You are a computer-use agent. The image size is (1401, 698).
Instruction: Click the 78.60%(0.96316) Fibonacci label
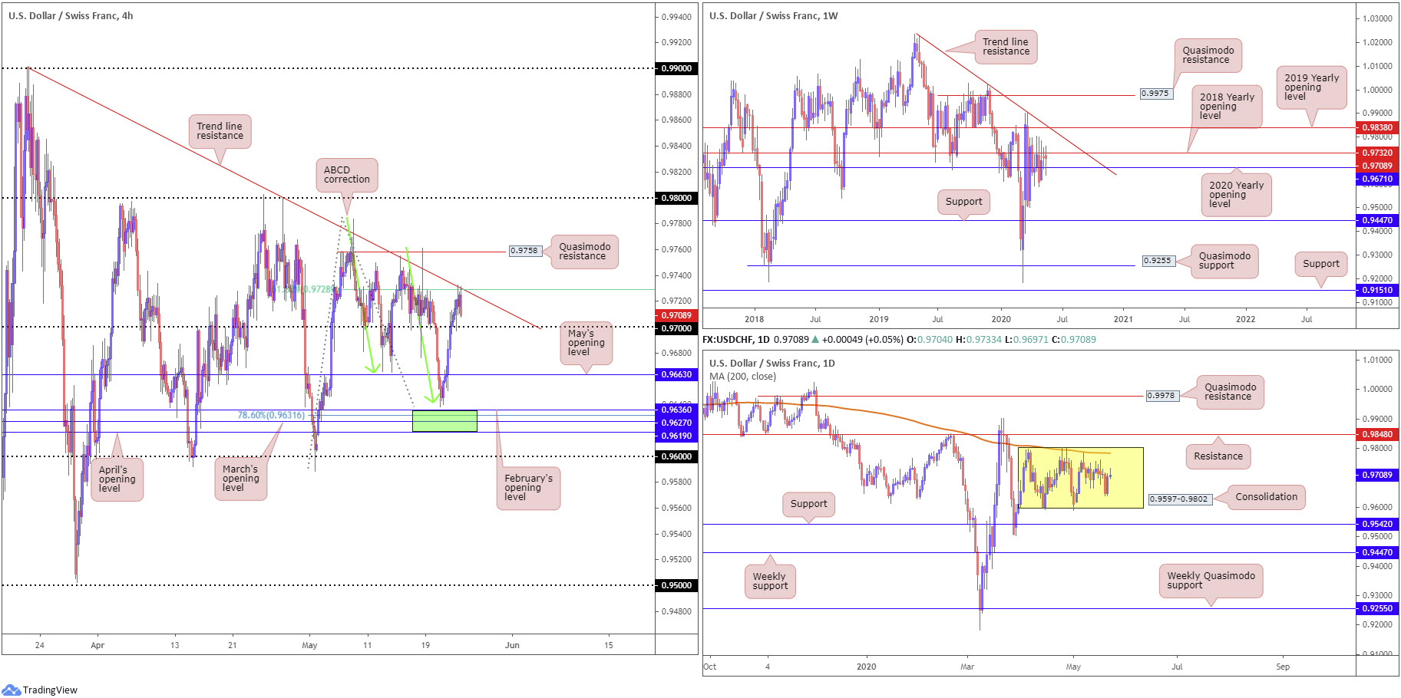click(x=271, y=415)
